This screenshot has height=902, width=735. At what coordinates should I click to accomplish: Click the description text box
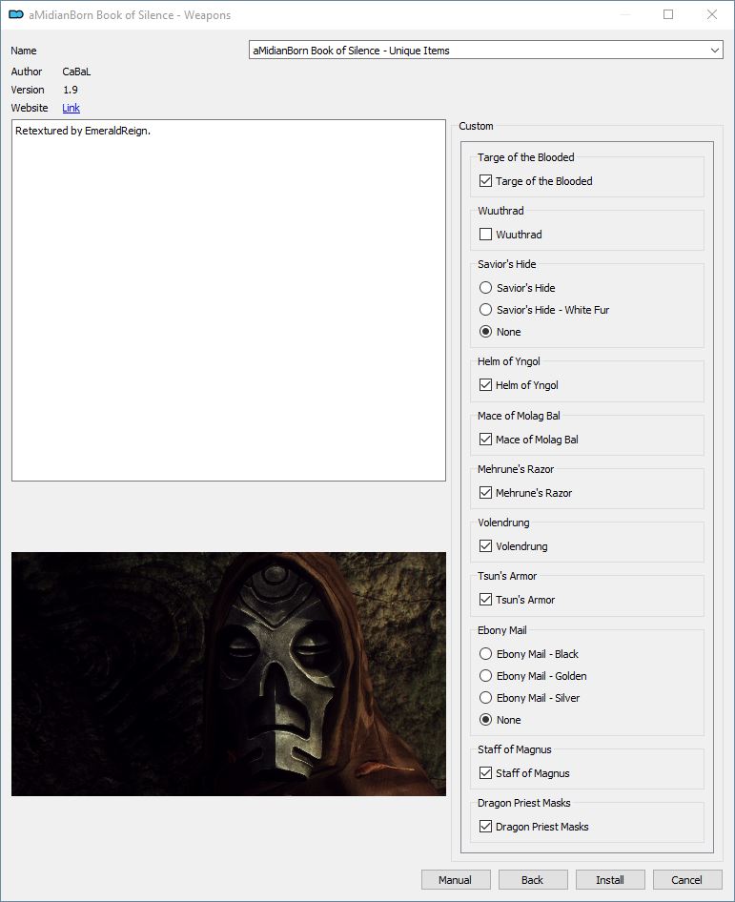[229, 300]
